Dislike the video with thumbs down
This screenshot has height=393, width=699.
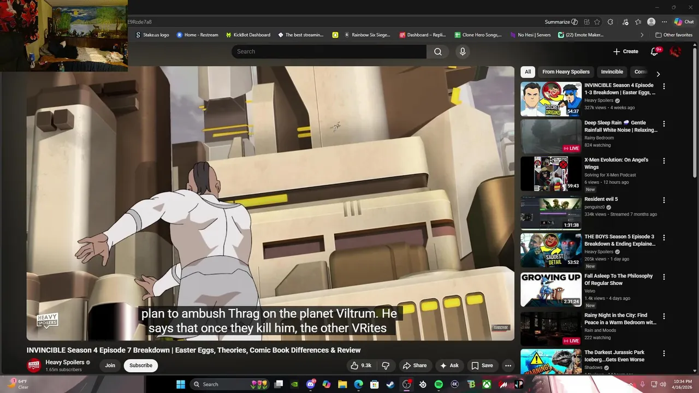point(386,366)
